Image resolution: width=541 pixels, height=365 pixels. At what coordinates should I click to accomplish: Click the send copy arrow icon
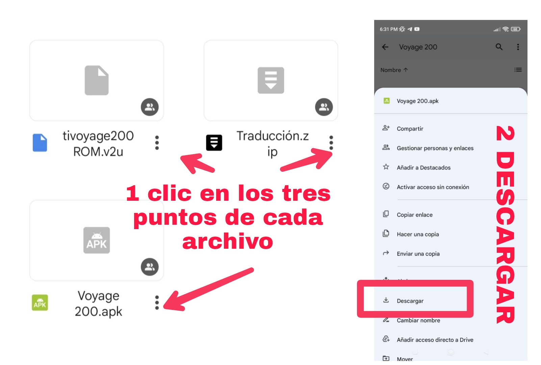386,253
